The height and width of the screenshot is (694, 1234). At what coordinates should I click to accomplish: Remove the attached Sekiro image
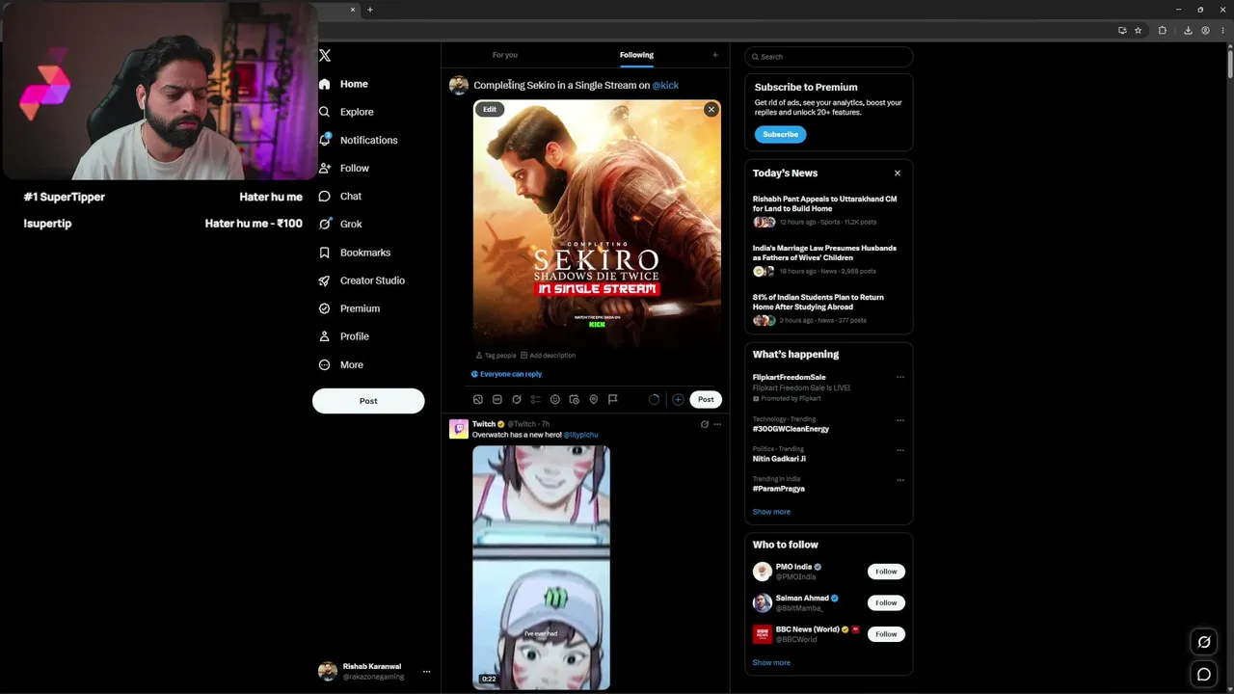[x=711, y=110]
